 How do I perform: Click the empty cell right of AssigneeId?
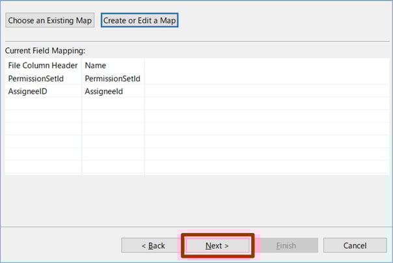pyautogui.click(x=267, y=91)
